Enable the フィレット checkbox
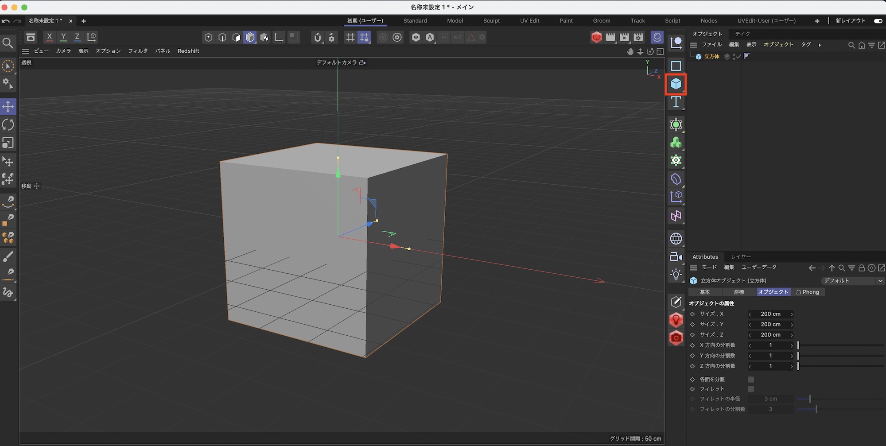This screenshot has width=886, height=446. 751,389
